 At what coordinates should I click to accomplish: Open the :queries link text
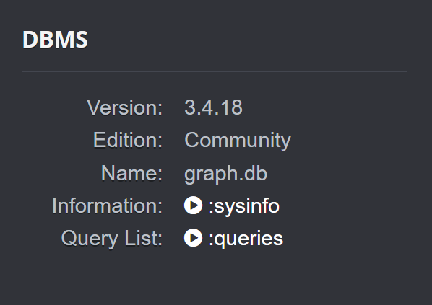(x=246, y=239)
